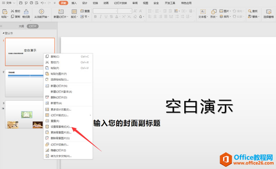The width and height of the screenshot is (276, 169).
Task: Switch to the Insert (插入) ribbon tab
Action: coord(74,3)
